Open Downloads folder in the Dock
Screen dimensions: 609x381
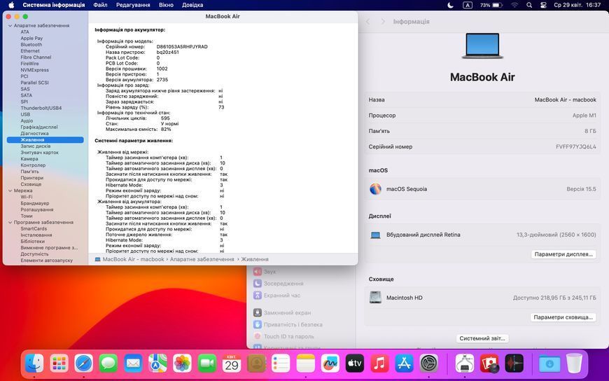click(x=549, y=364)
